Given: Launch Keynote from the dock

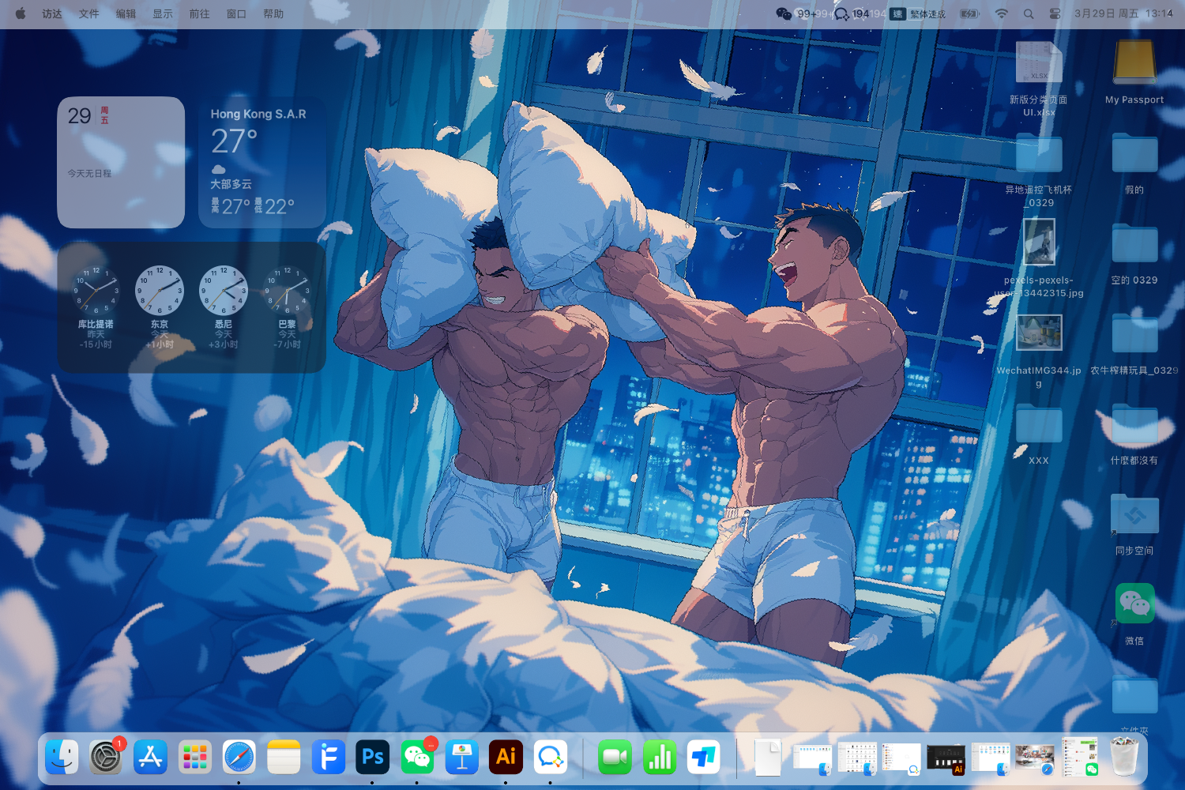Looking at the screenshot, I should pyautogui.click(x=461, y=757).
